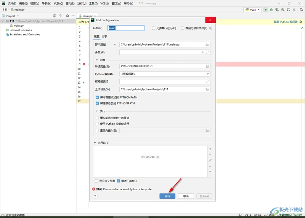
Task: Click the stop process icon
Action: click(x=294, y=10)
